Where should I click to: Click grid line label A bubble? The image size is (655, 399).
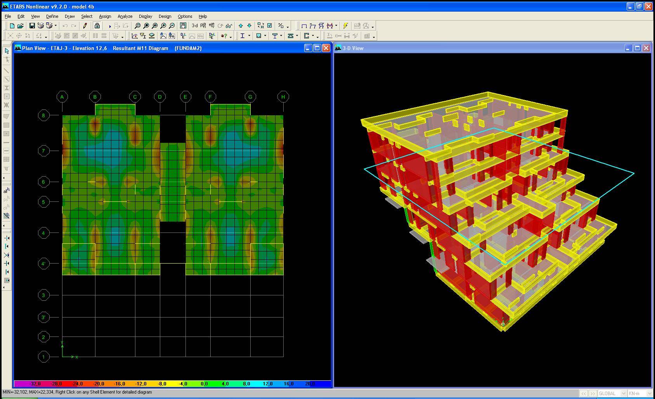(x=62, y=97)
